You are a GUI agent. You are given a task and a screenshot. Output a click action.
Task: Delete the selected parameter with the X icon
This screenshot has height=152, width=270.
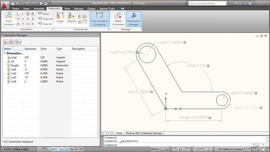click(11, 42)
